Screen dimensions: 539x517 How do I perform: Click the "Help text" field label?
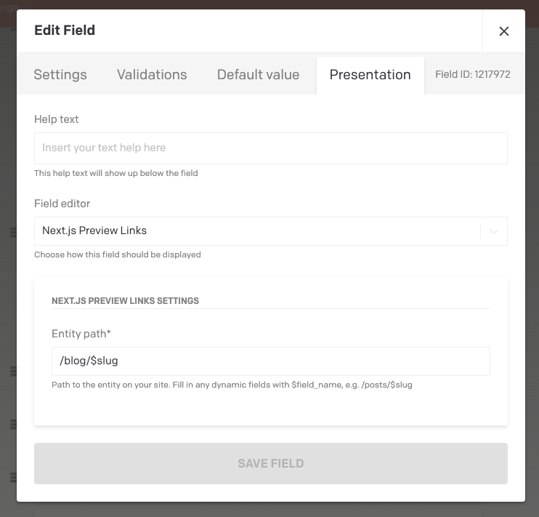[x=57, y=119]
